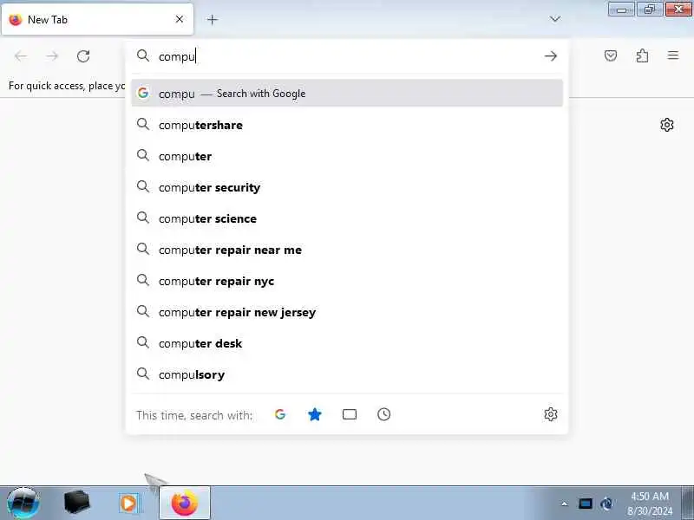Click the go arrow in address bar
Image resolution: width=694 pixels, height=520 pixels.
(551, 56)
